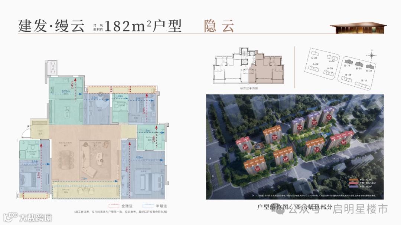Click the aerial site rendering image
The image size is (401, 225).
295,147
